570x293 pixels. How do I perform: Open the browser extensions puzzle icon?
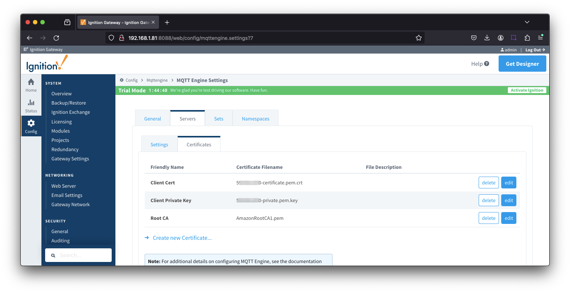point(527,38)
